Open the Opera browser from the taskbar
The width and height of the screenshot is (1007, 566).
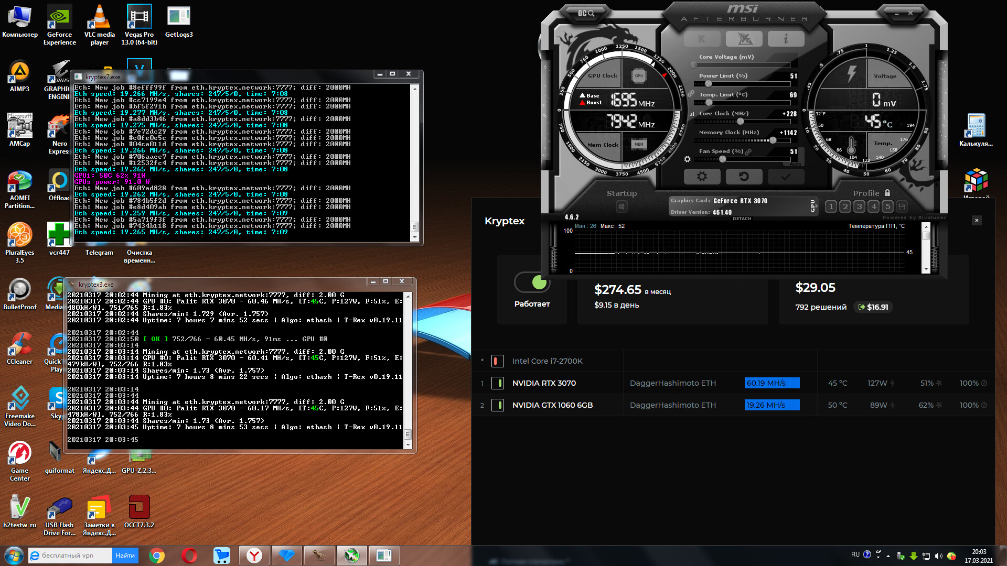tap(189, 556)
